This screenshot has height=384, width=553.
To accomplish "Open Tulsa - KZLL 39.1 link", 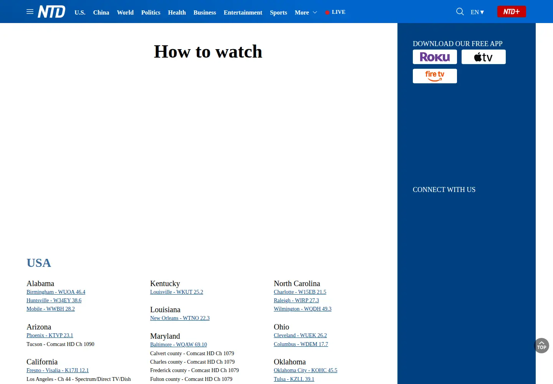I will [x=294, y=379].
